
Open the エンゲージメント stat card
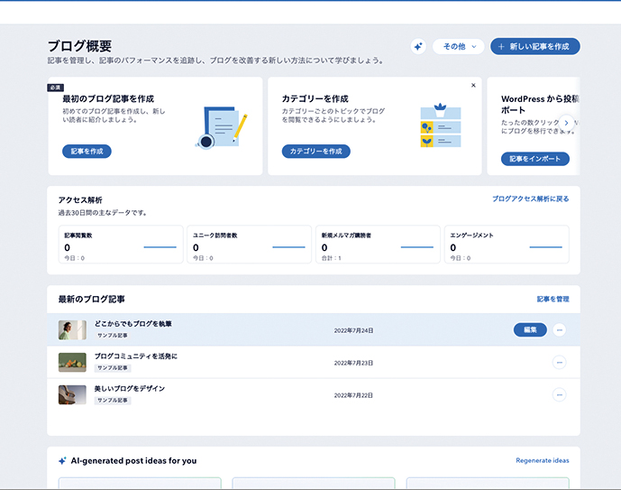[507, 245]
